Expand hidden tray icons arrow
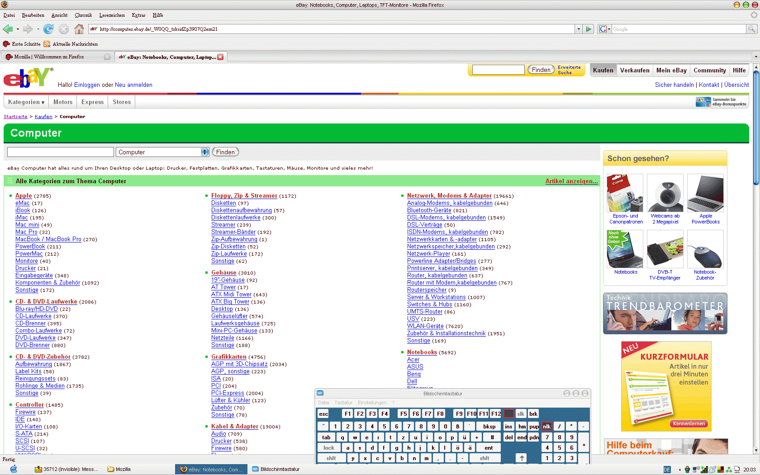760x475 pixels. (680, 470)
